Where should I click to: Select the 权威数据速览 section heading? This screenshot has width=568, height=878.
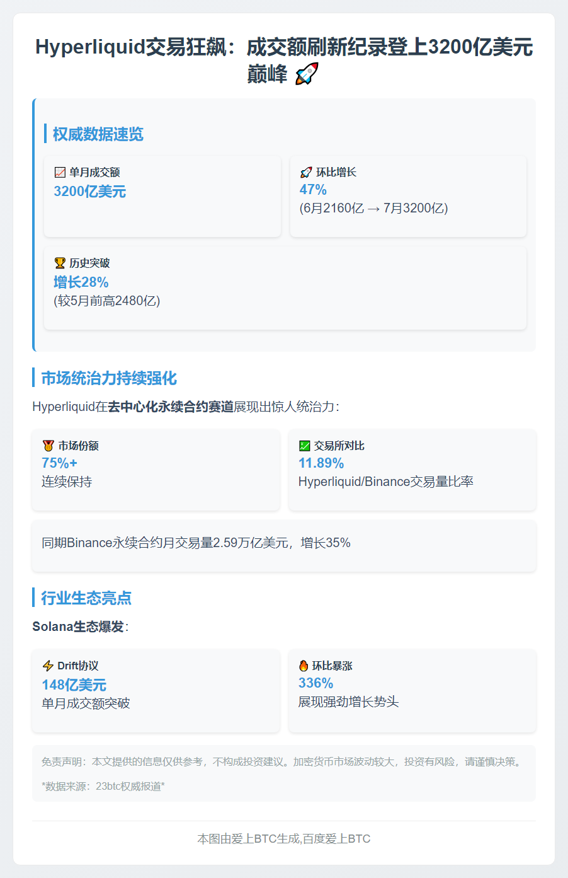98,134
